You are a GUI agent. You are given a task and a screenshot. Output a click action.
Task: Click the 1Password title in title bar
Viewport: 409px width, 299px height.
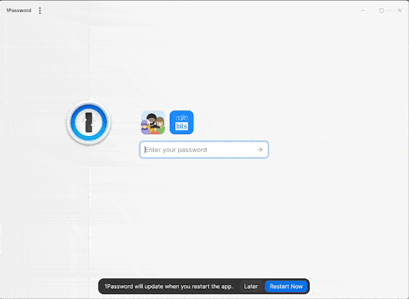pos(19,10)
